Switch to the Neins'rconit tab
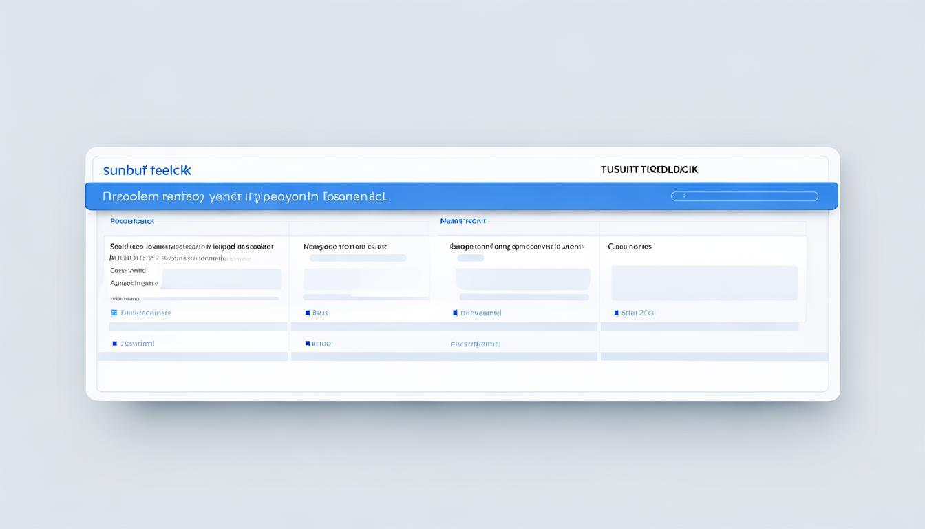The height and width of the screenshot is (529, 925). 463,221
